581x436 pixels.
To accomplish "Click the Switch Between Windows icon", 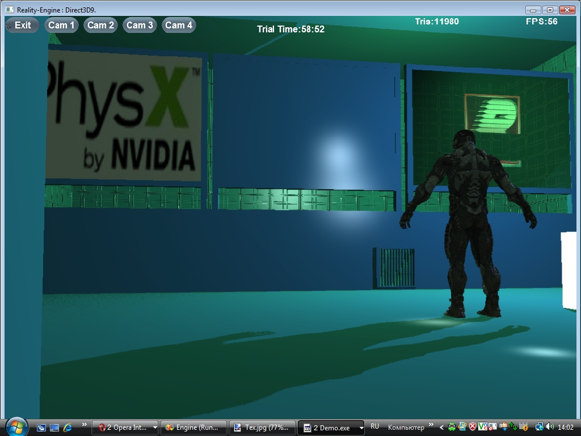I will point(54,427).
